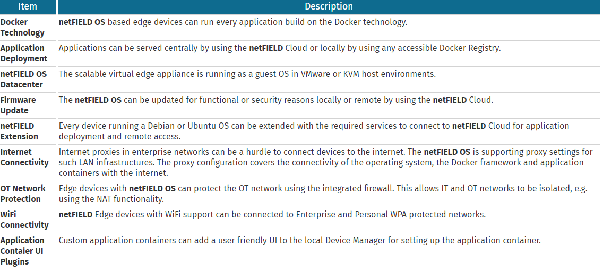Viewport: 603px width, 273px height.
Task: Click the Internet Connectivity item label
Action: 24,157
